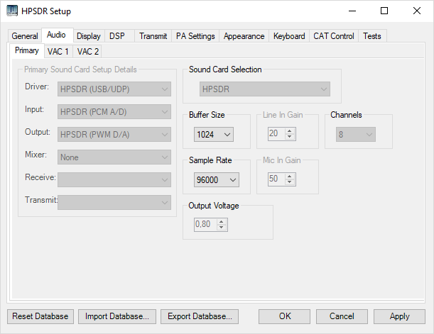Click the HPSDR Setup app icon

(12, 11)
